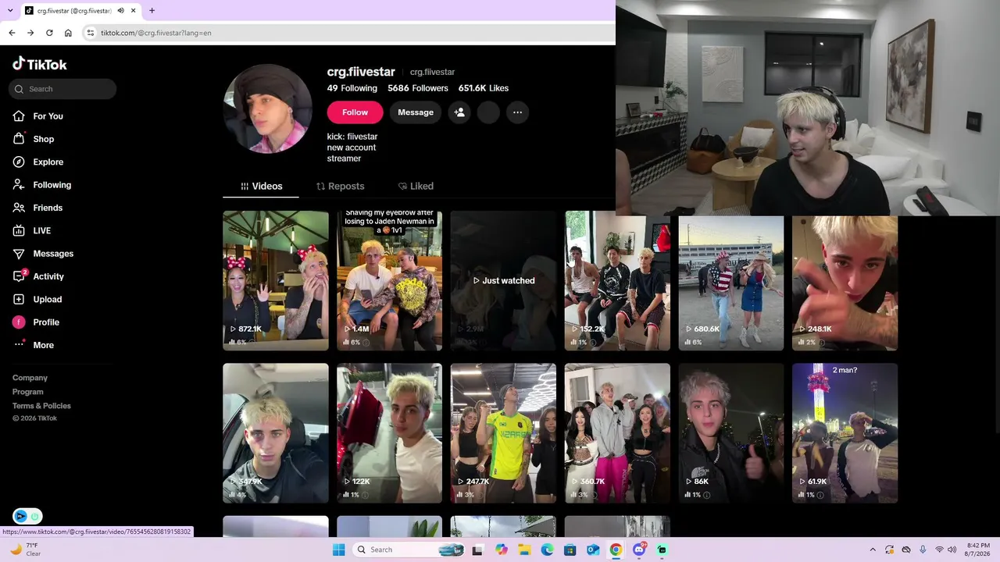1000x562 pixels.
Task: Open Discord from the taskbar
Action: 639,550
